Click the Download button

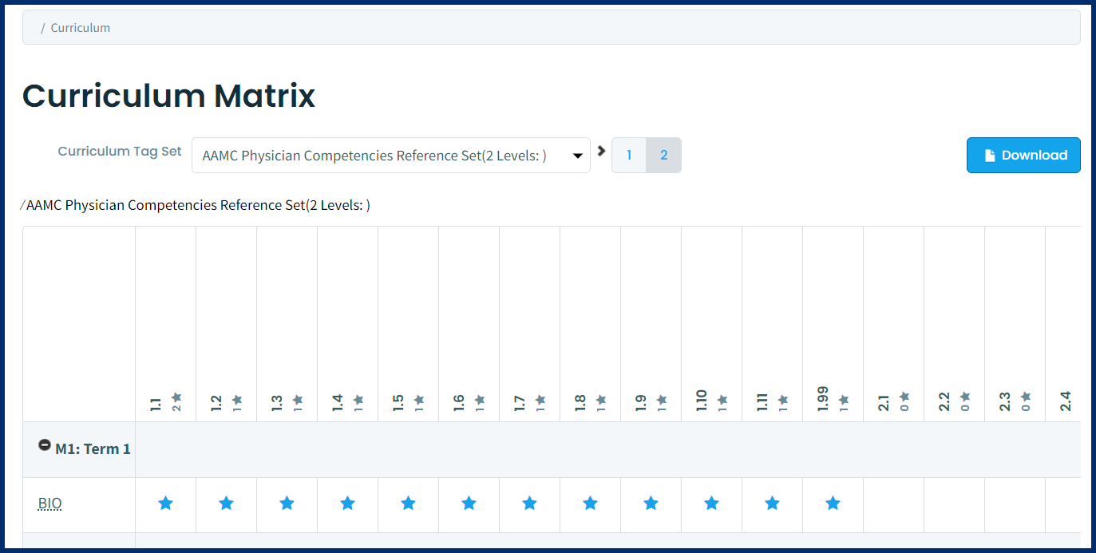tap(1023, 155)
